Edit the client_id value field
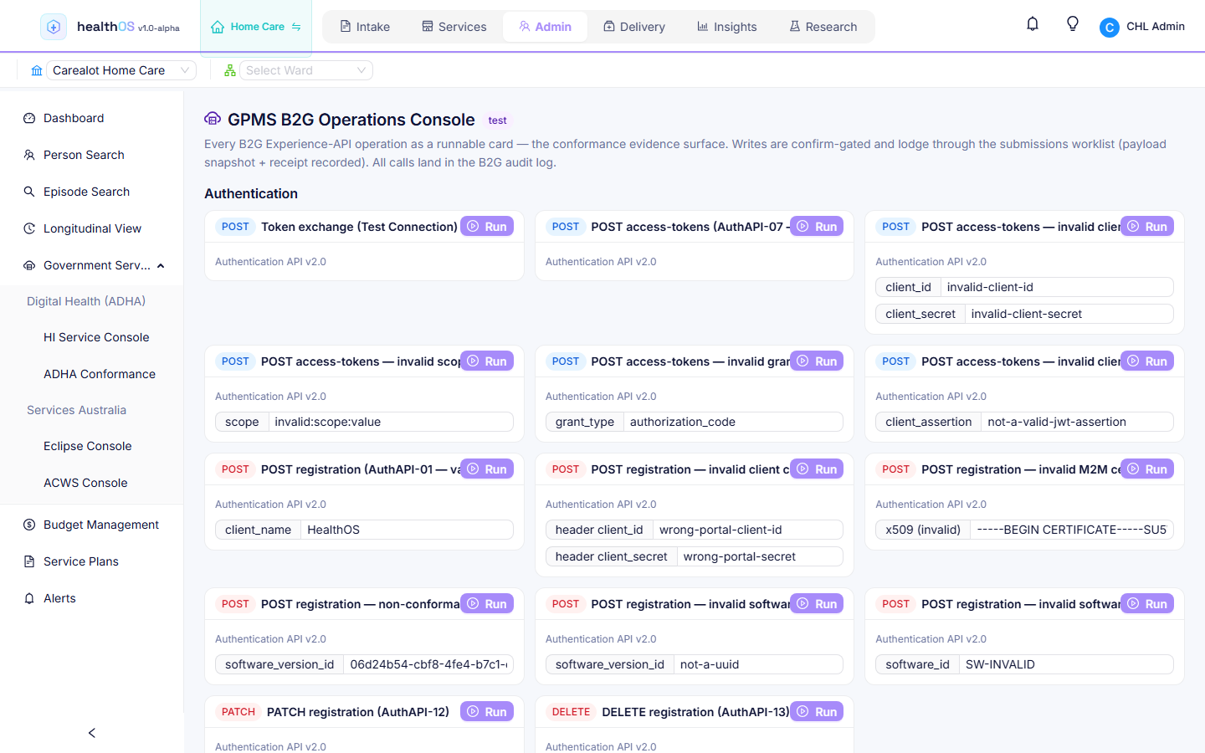 1057,287
